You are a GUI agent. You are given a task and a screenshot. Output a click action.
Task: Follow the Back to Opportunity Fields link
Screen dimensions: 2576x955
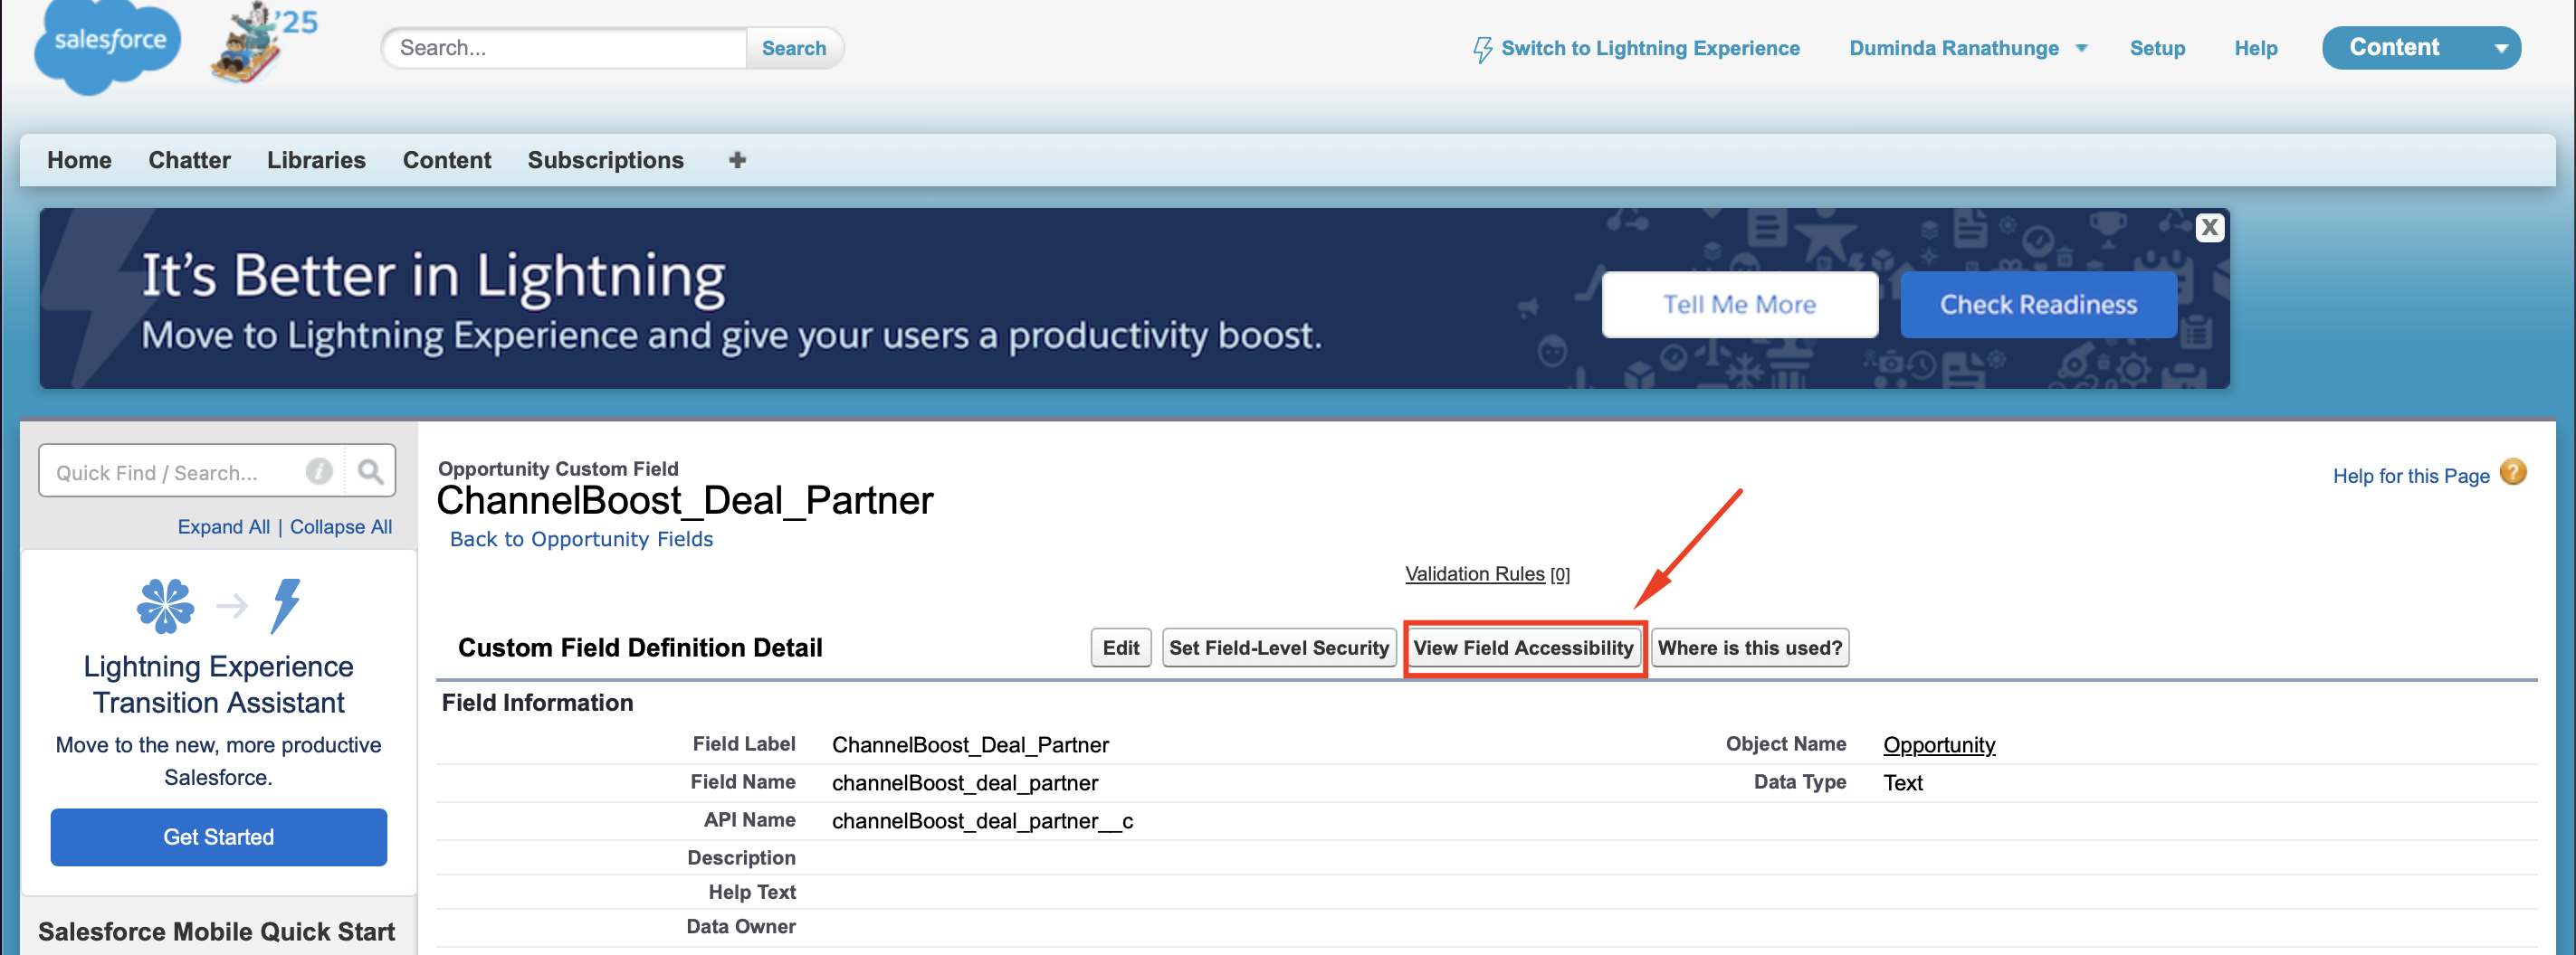click(x=581, y=538)
